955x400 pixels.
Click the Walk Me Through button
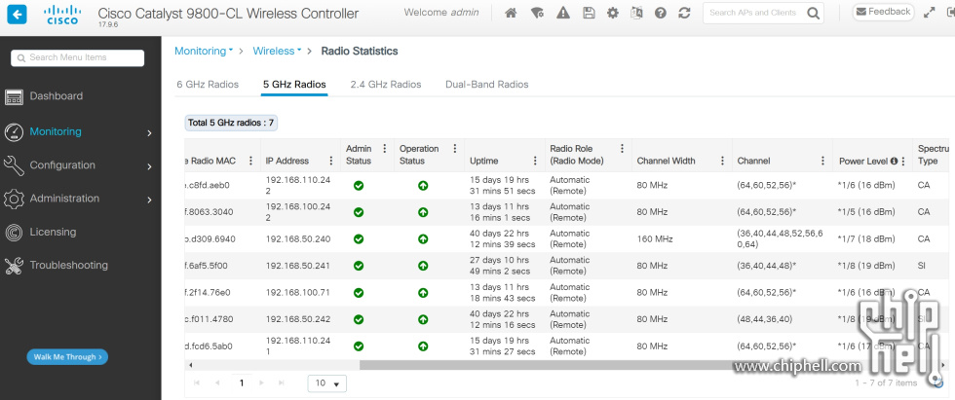click(67, 357)
